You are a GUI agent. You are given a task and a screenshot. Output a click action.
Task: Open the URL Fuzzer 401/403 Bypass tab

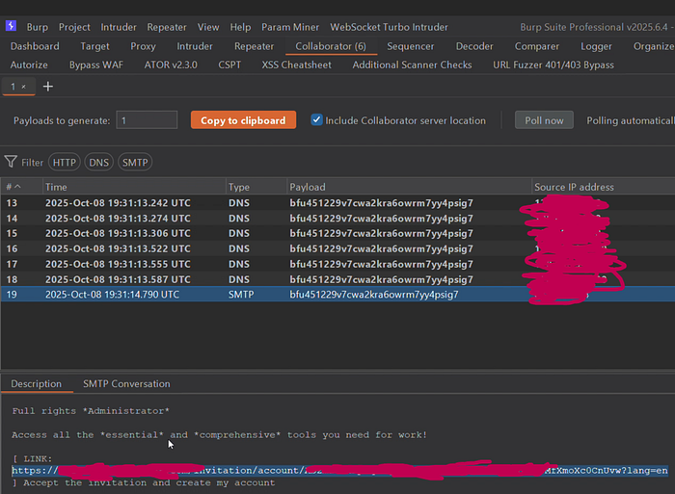click(x=553, y=65)
